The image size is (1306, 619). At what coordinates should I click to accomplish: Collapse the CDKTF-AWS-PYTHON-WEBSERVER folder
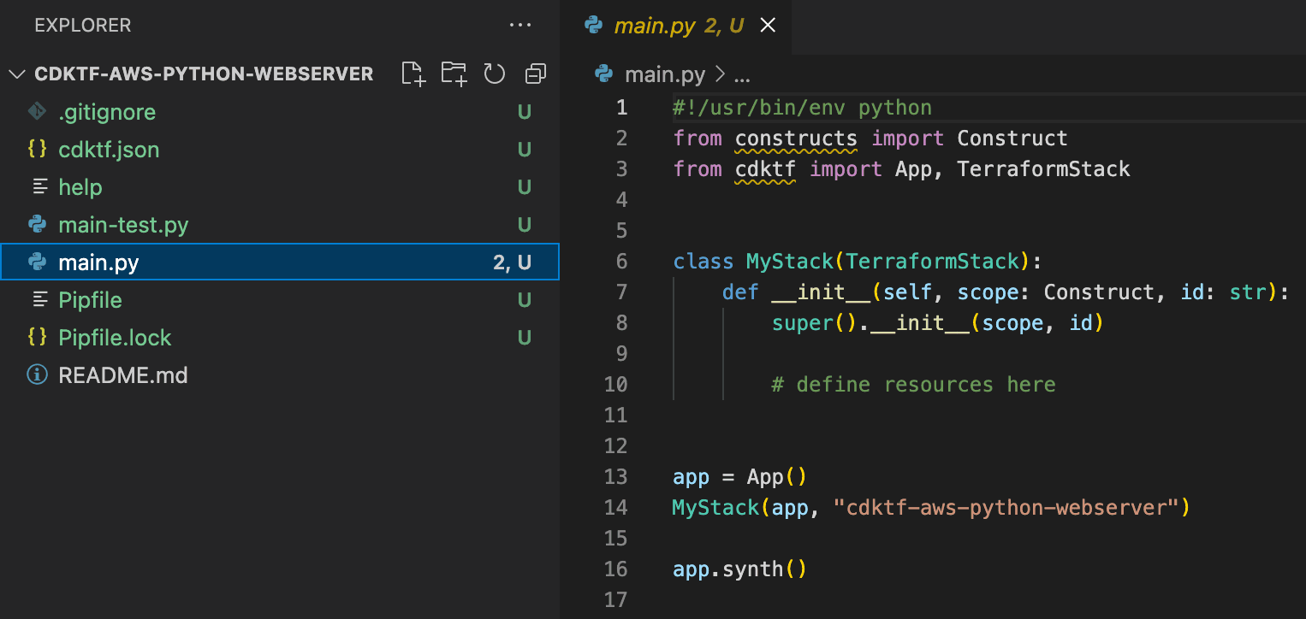coord(17,74)
